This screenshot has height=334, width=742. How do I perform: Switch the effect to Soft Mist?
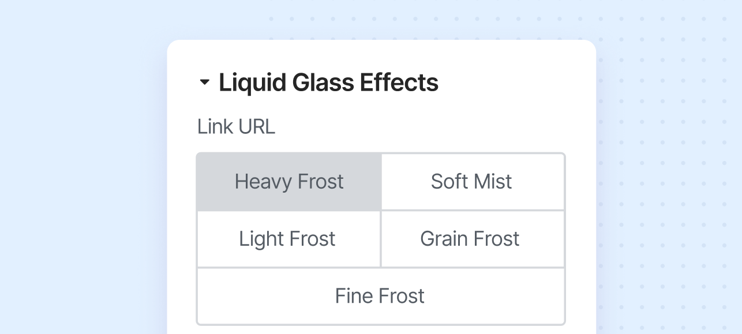click(x=471, y=182)
